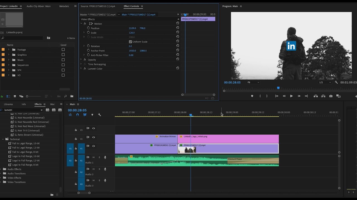Open Program Monitor settings wrench
The image size is (357, 200).
(336, 82)
